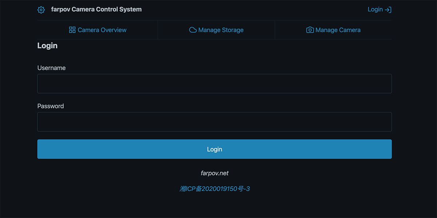Focus the Password input field
This screenshot has height=218, width=437.
214,122
